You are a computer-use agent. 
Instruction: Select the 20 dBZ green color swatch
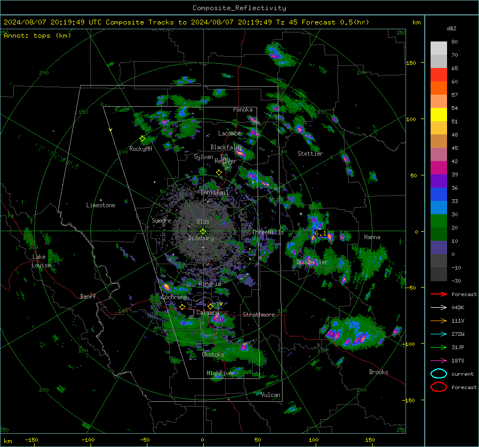[439, 221]
